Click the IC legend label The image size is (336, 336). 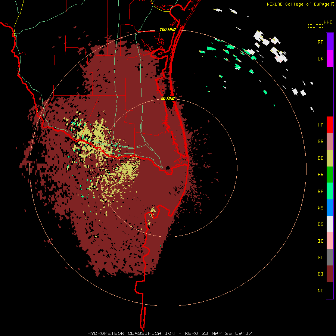[x=320, y=241]
